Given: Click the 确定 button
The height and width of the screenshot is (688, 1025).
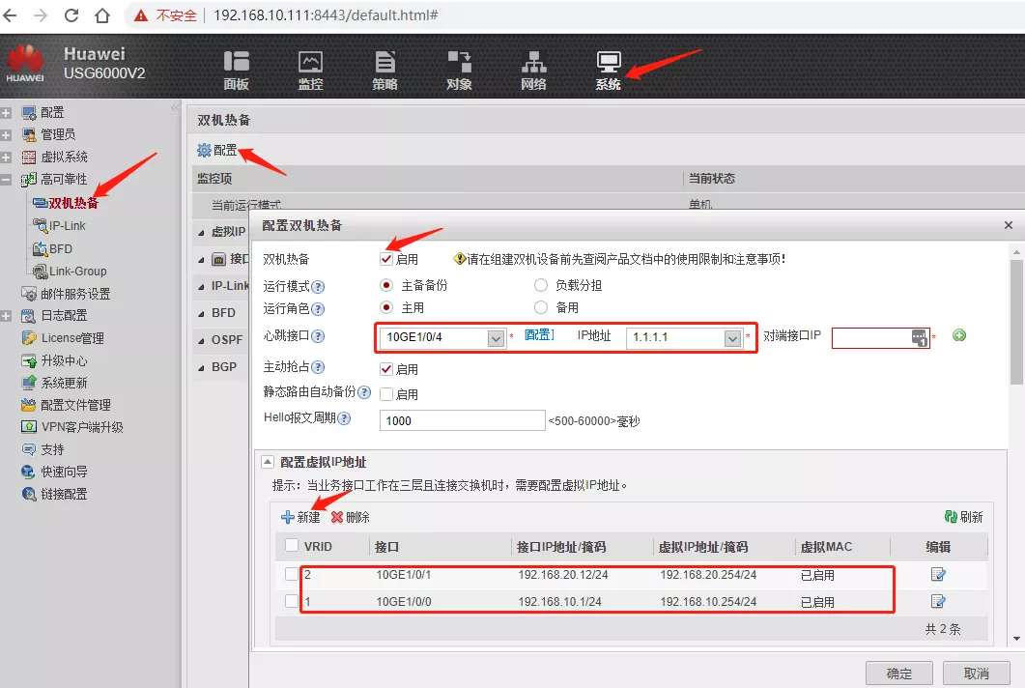Looking at the screenshot, I should (x=898, y=673).
